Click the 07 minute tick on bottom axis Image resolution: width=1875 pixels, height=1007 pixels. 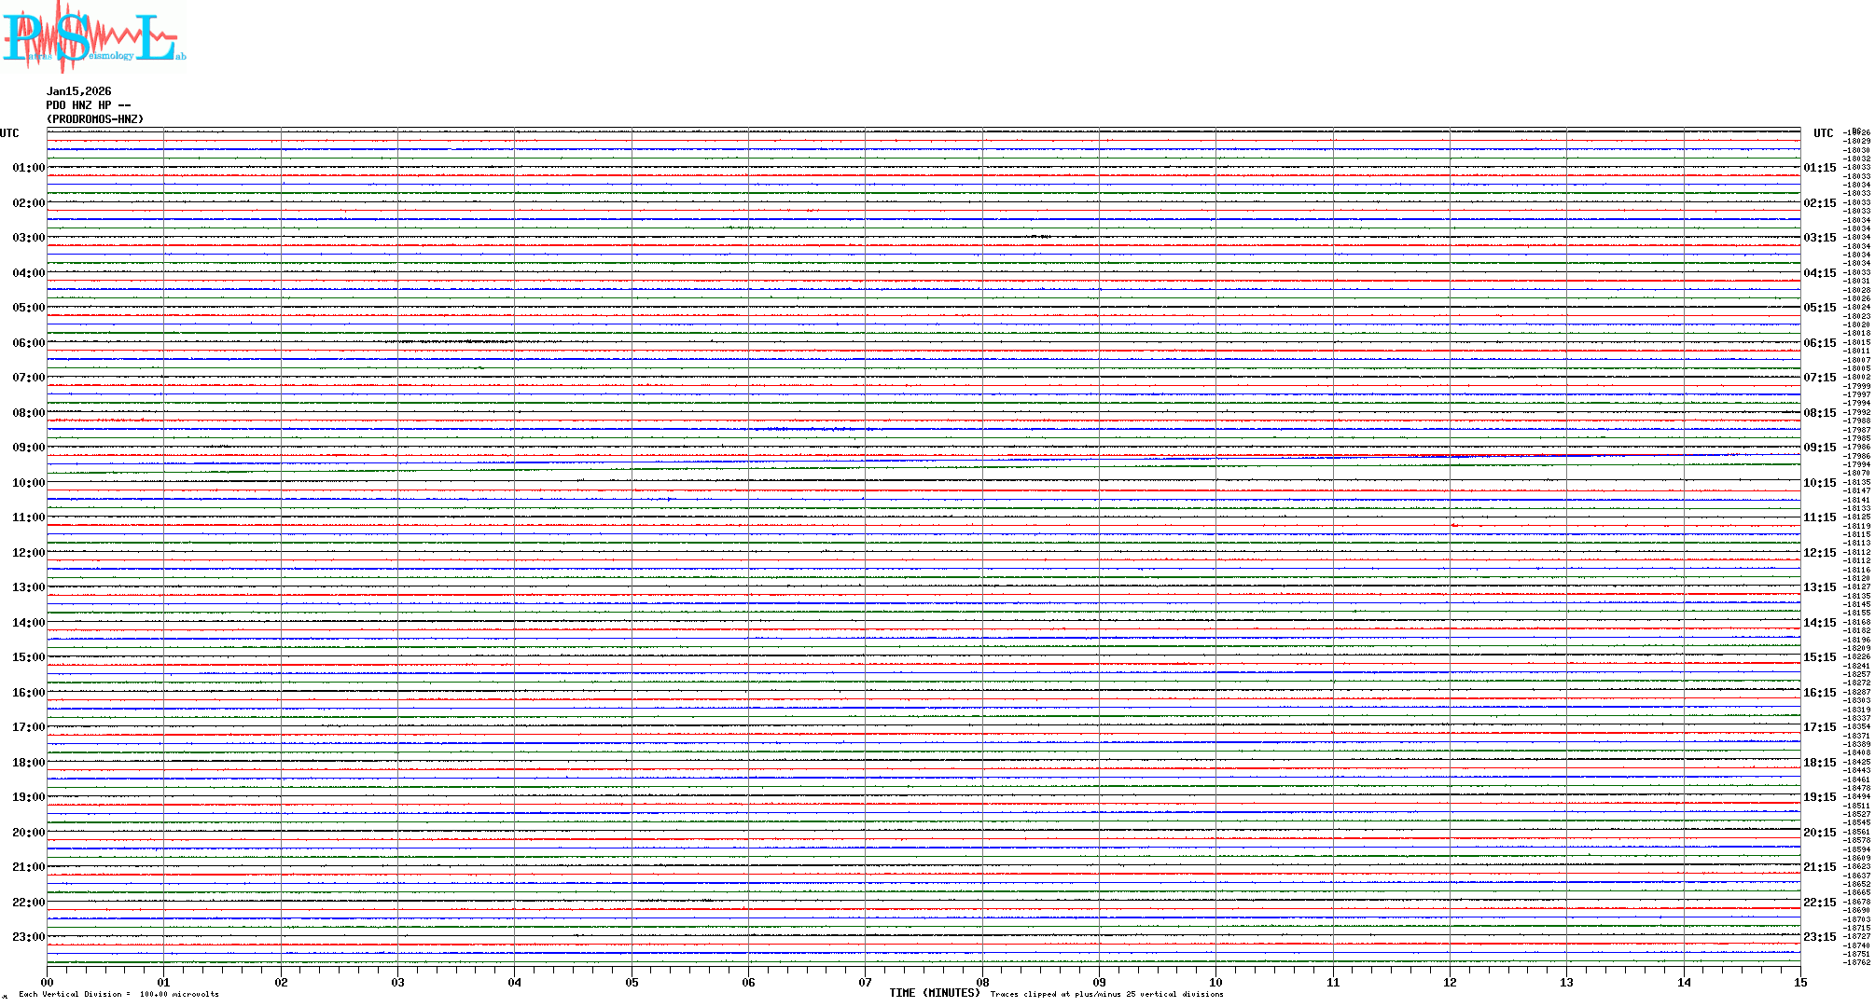[x=866, y=982]
